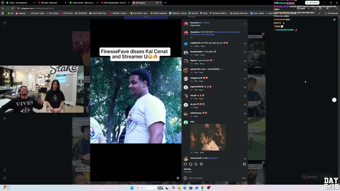Open finessefave profile picture in post header
The width and height of the screenshot is (340, 191).
click(186, 24)
